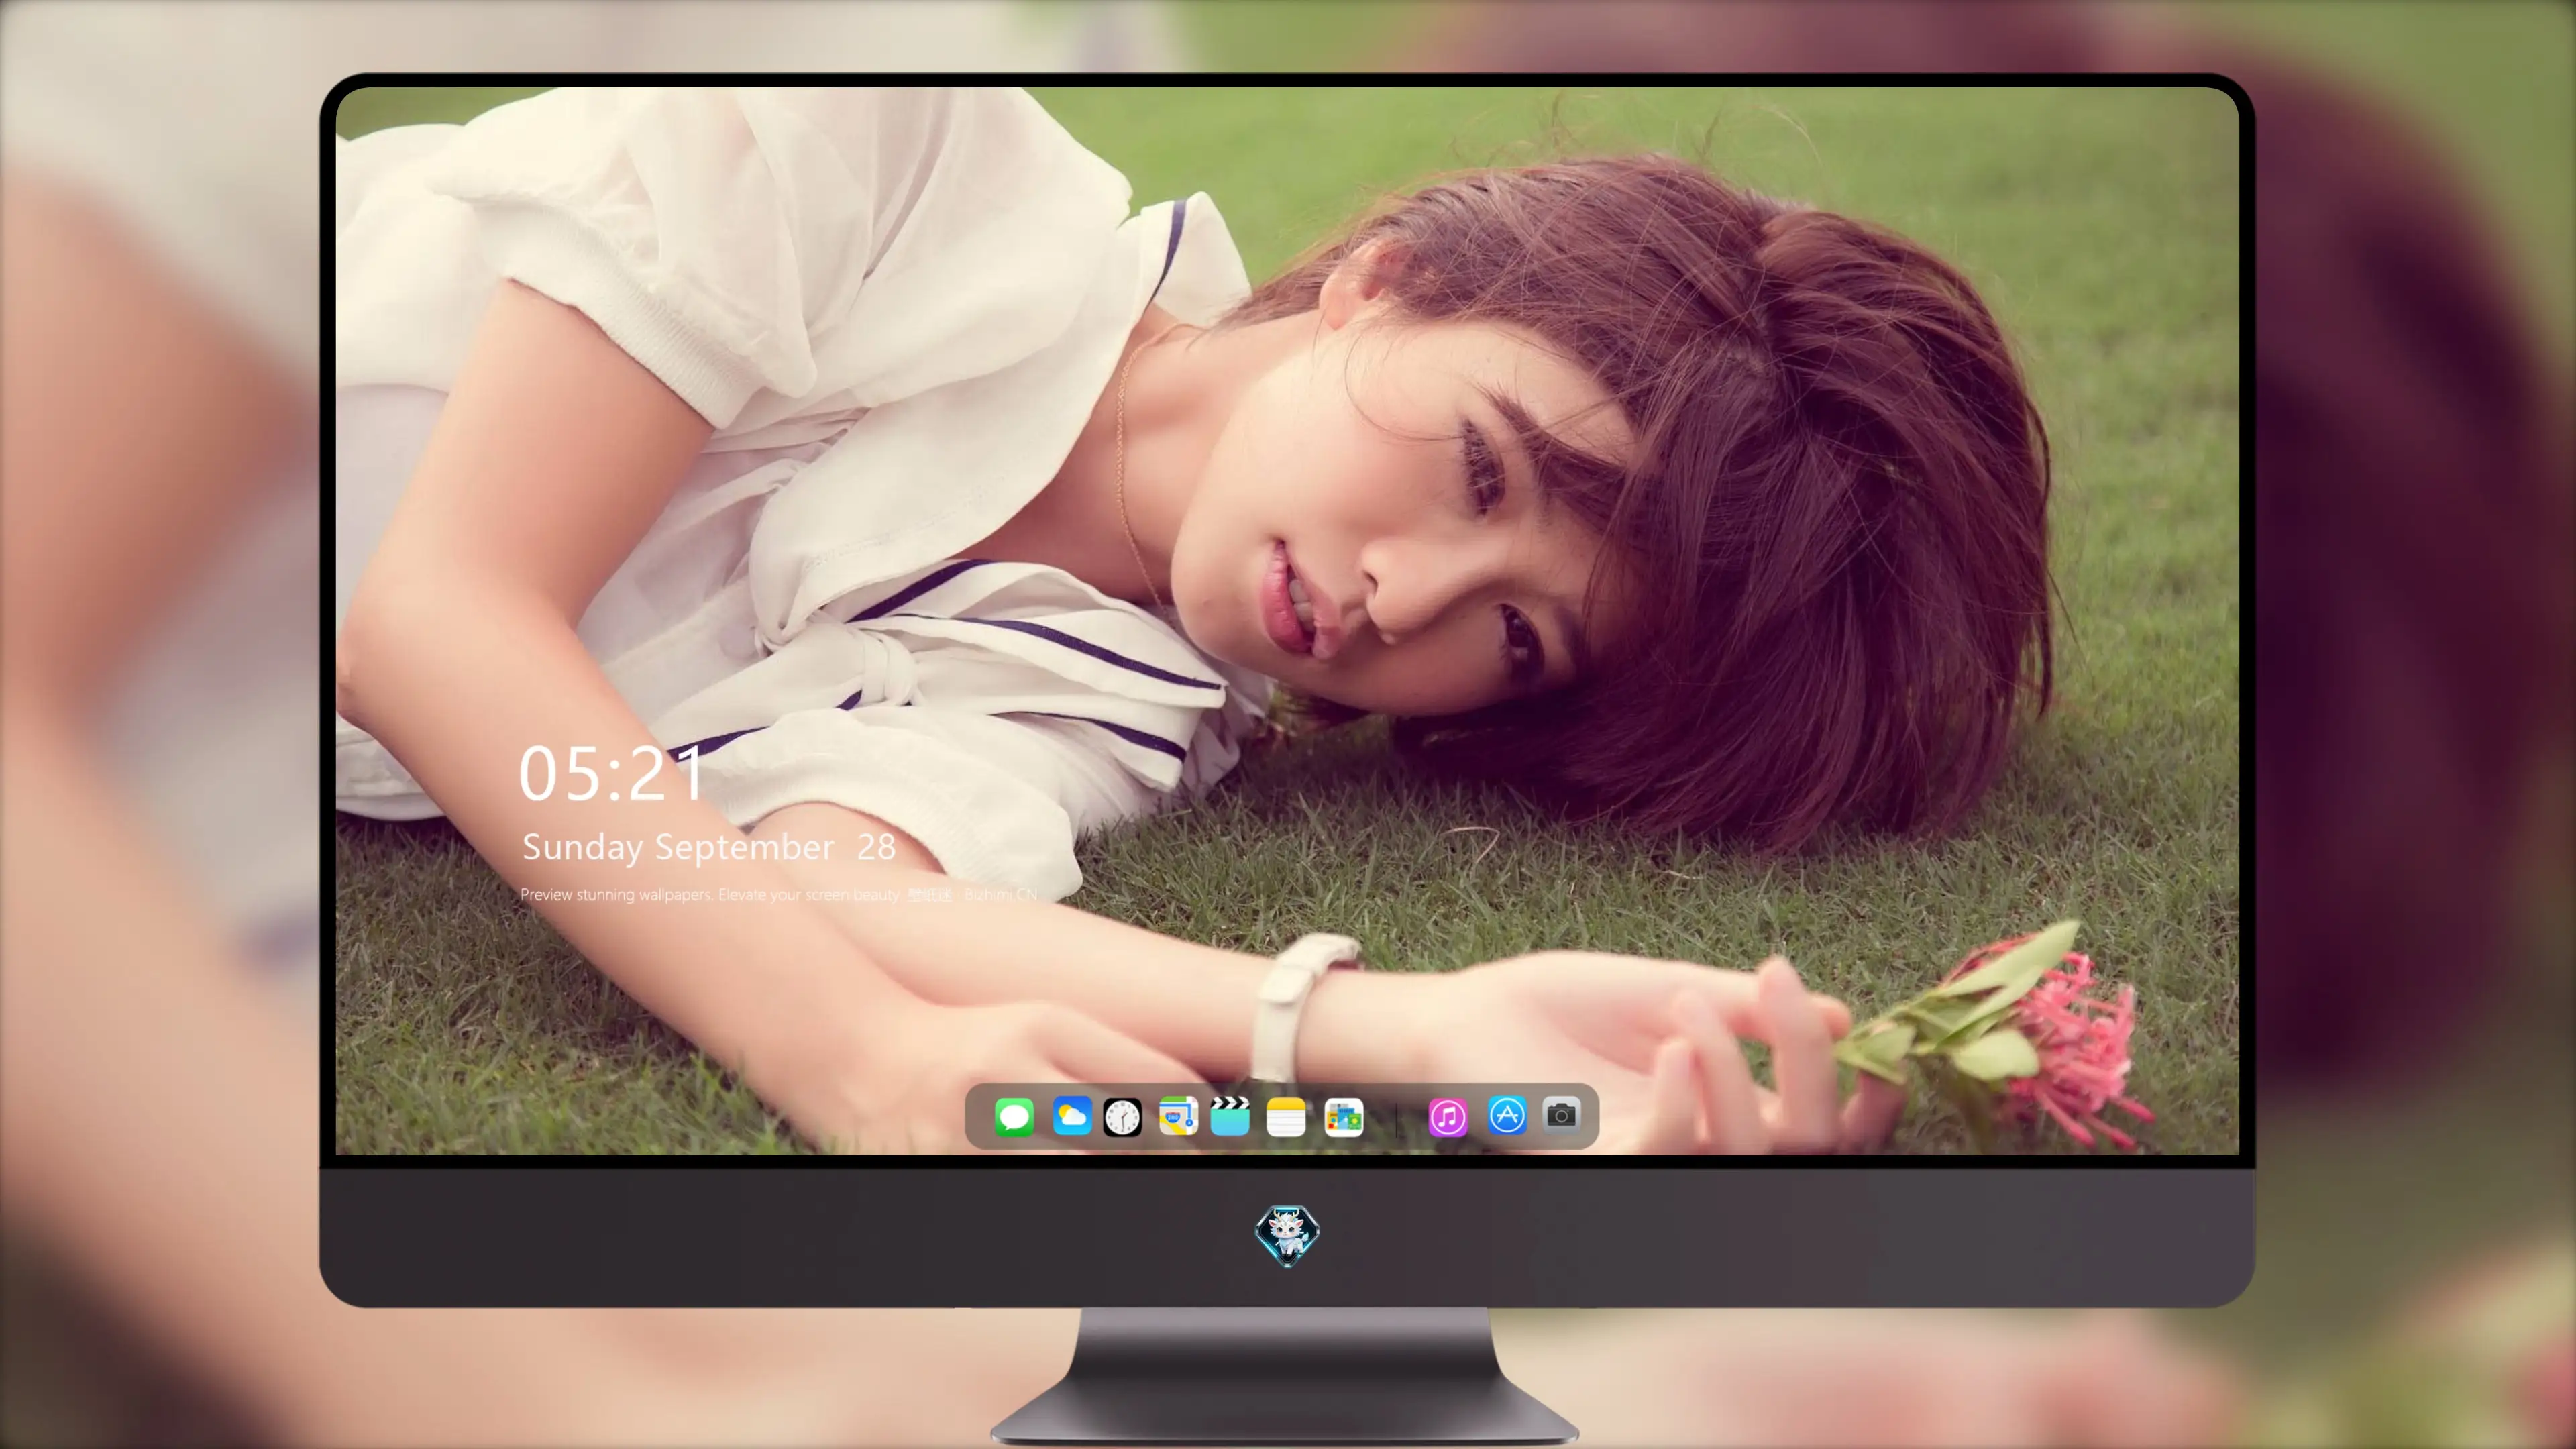Viewport: 2576px width, 1449px height.
Task: Open the Clock app icon
Action: pyautogui.click(x=1122, y=1117)
